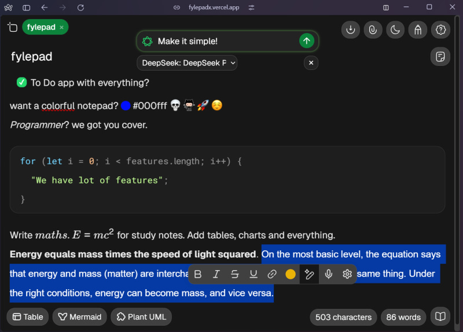Toggle bold formatting on selected text

click(198, 274)
